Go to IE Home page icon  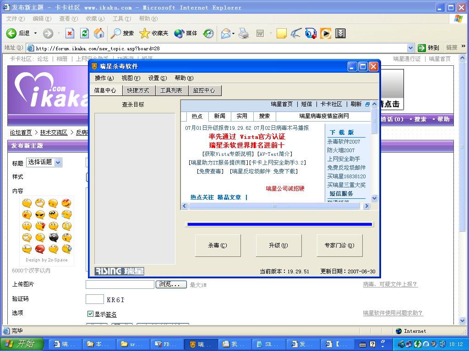[x=99, y=33]
